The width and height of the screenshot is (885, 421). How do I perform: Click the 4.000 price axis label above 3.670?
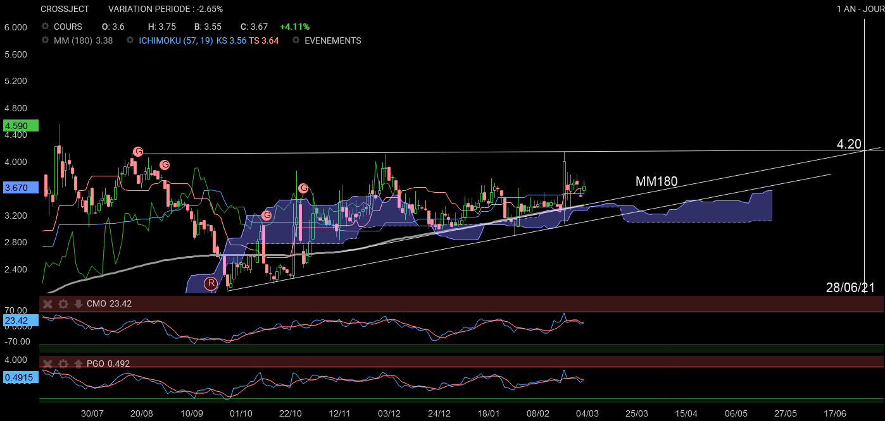16,162
